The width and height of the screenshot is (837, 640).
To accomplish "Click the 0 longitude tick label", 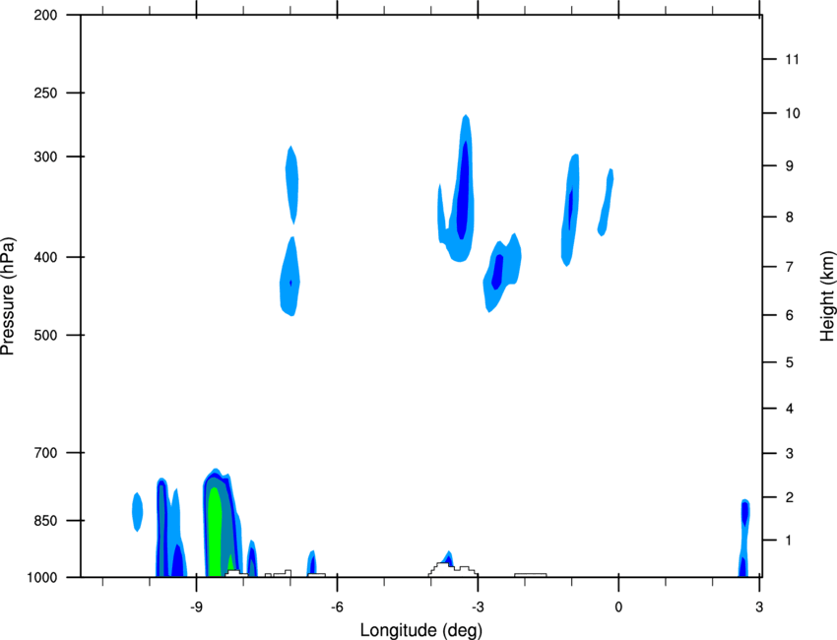I will (x=618, y=607).
